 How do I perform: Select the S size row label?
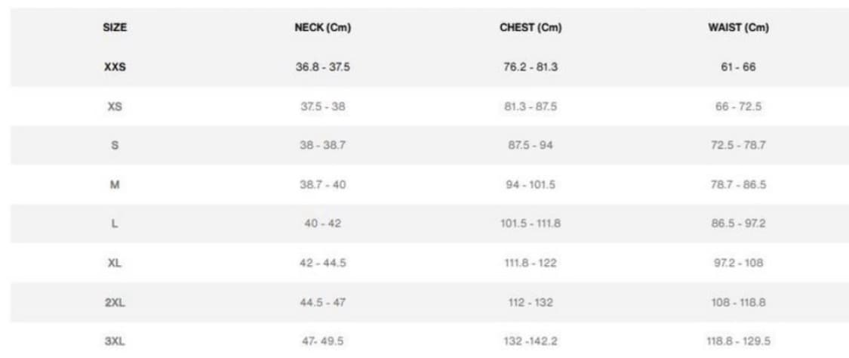tap(115, 146)
